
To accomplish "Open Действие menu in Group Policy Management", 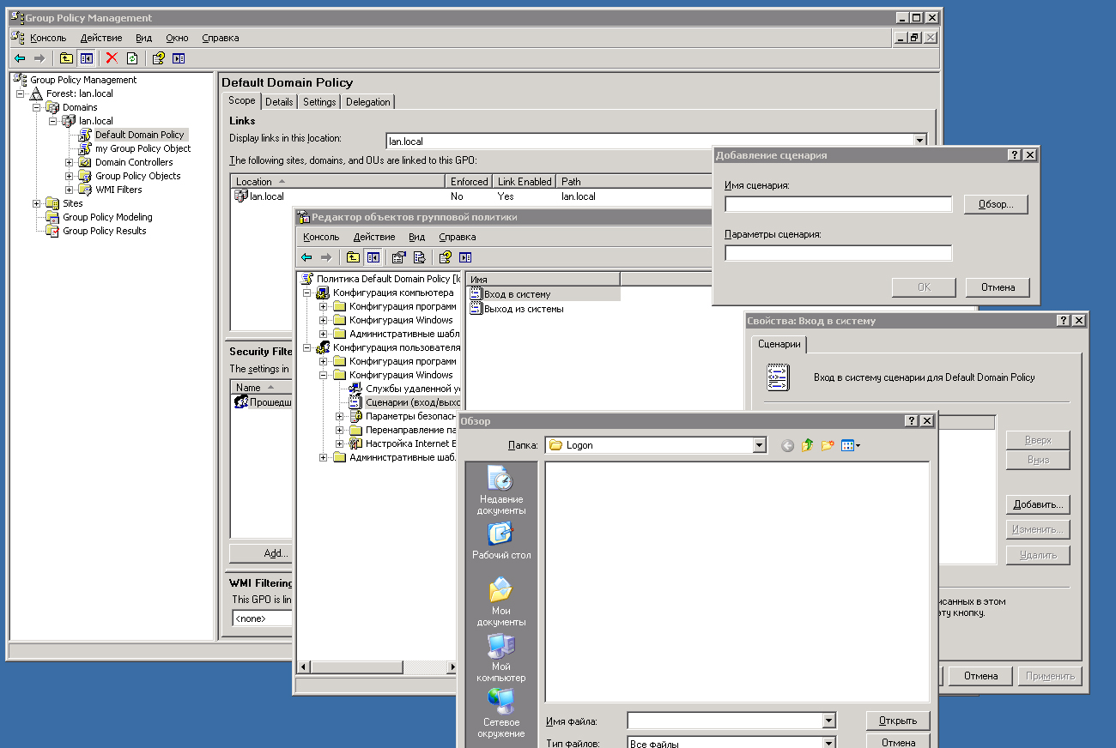I will point(101,38).
